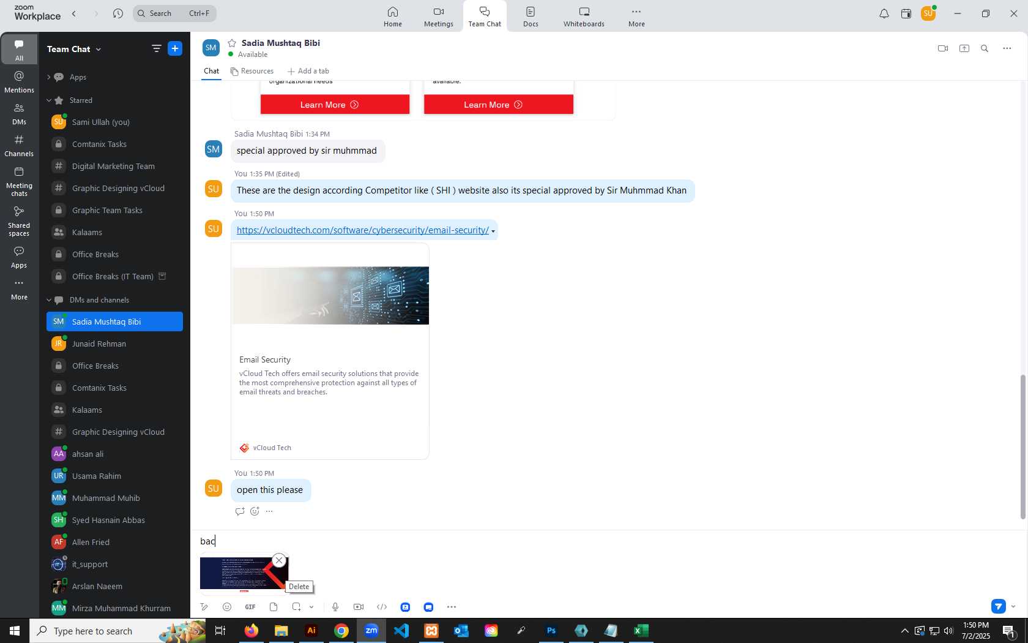
Task: Open the History clock icon
Action: [118, 13]
